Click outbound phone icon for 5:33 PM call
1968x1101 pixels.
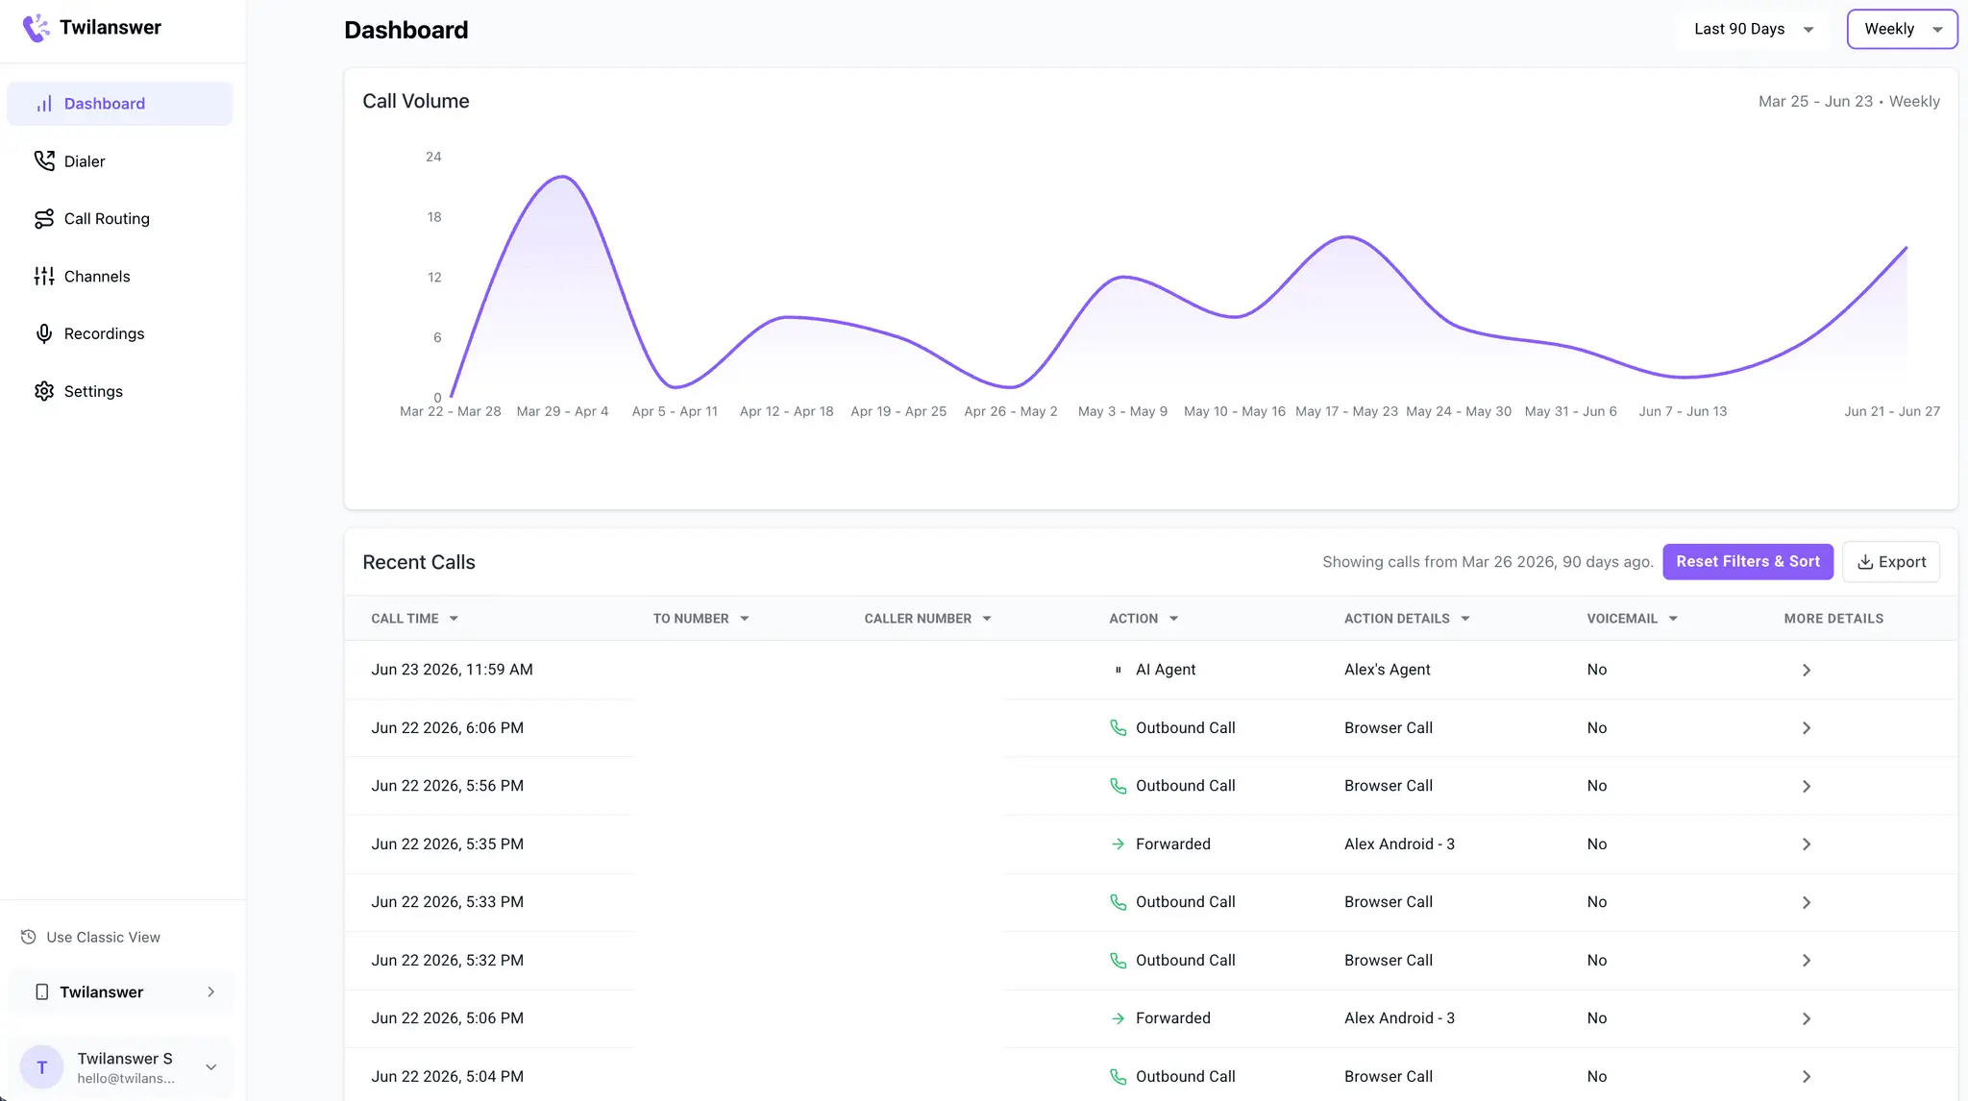pos(1118,902)
